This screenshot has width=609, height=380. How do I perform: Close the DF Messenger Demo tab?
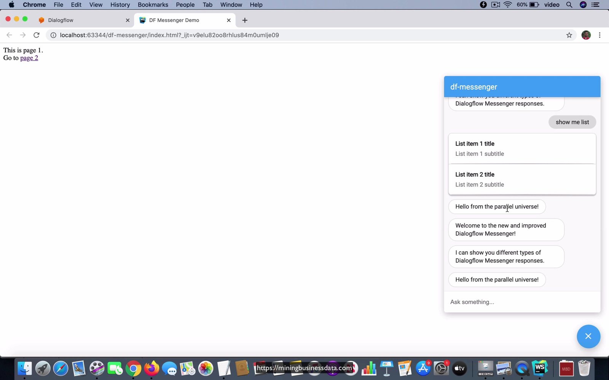click(229, 20)
